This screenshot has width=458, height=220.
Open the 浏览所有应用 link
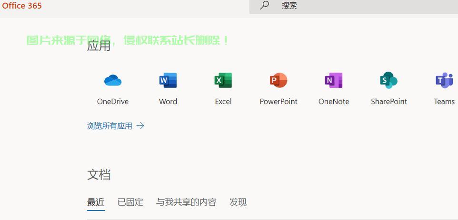pyautogui.click(x=110, y=126)
